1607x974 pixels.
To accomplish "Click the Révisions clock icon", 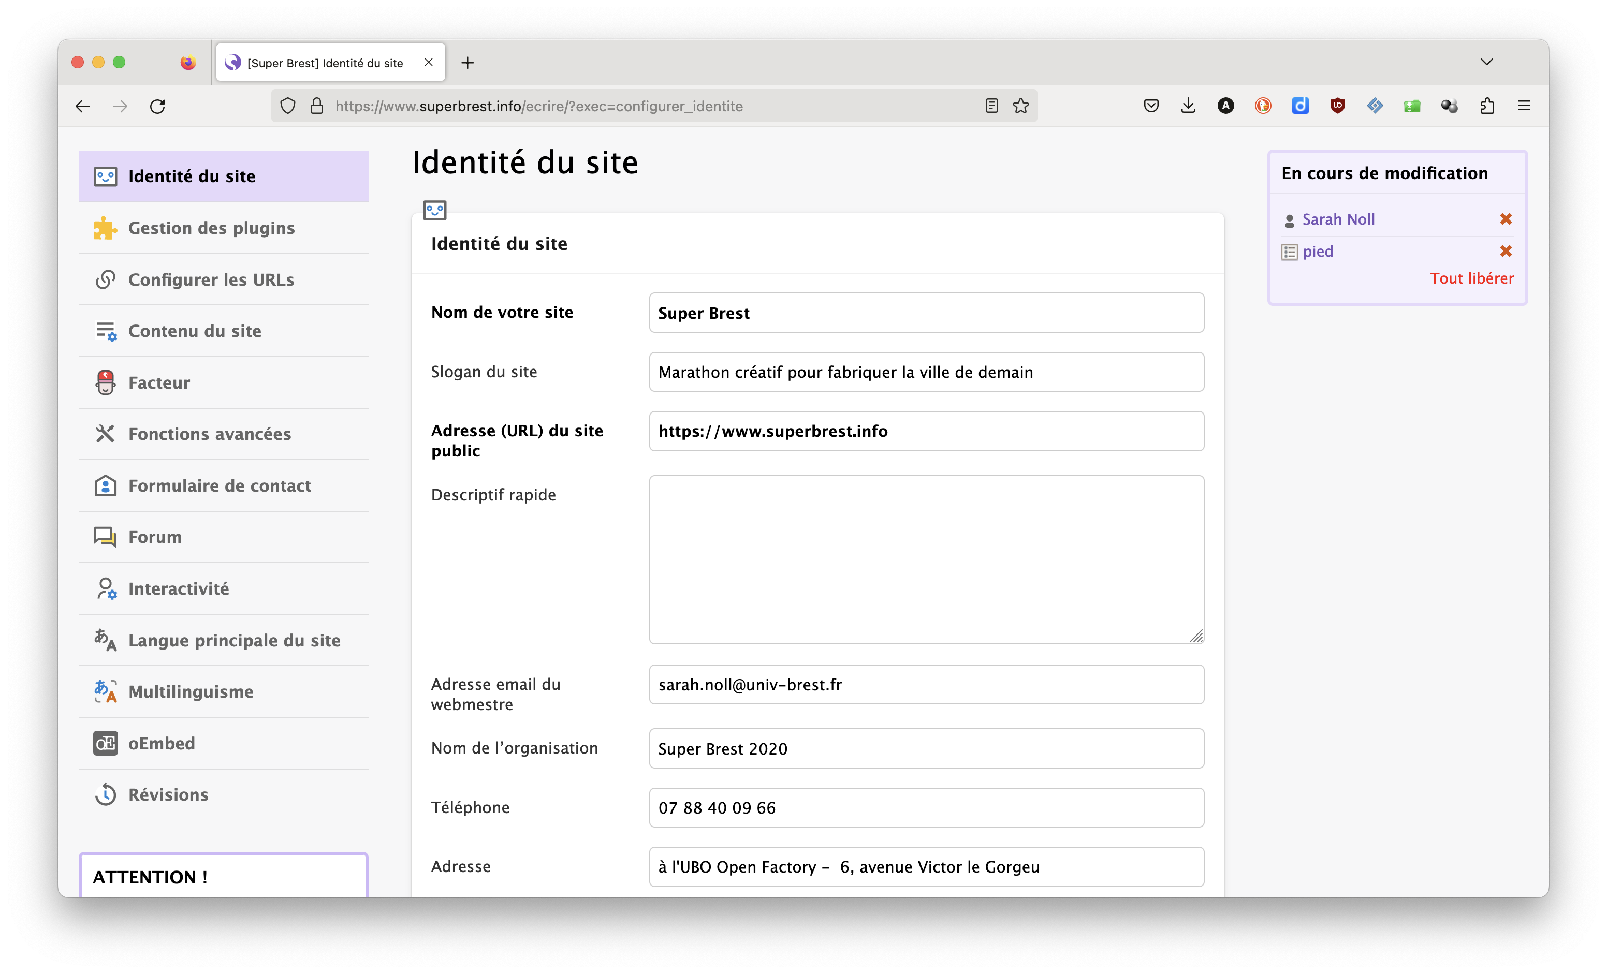I will click(x=105, y=794).
